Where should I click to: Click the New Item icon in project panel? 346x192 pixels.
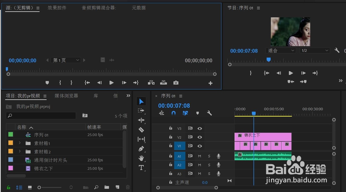click(x=117, y=187)
